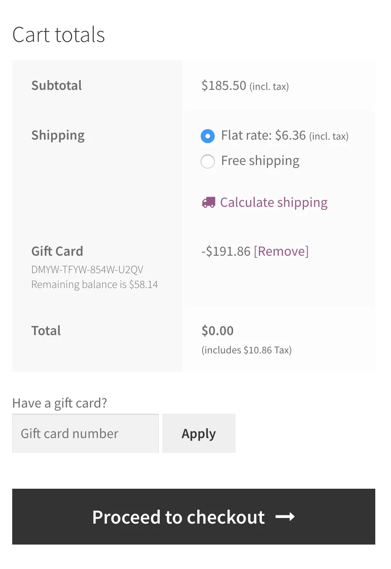Click the truck icon next to Calculate shipping

tap(209, 202)
